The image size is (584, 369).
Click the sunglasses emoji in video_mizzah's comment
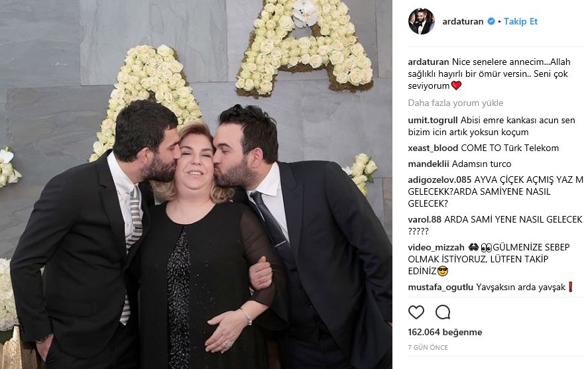(443, 271)
